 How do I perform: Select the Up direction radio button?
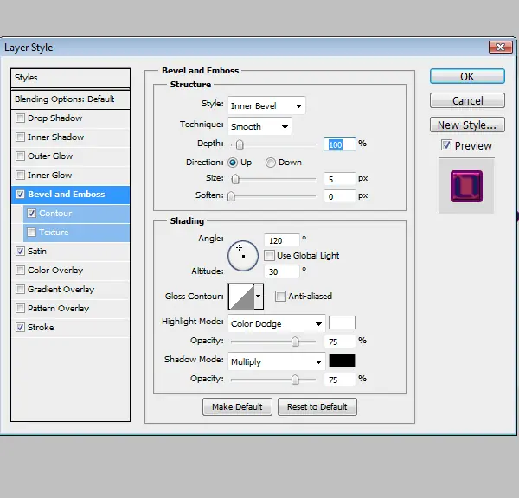(233, 163)
